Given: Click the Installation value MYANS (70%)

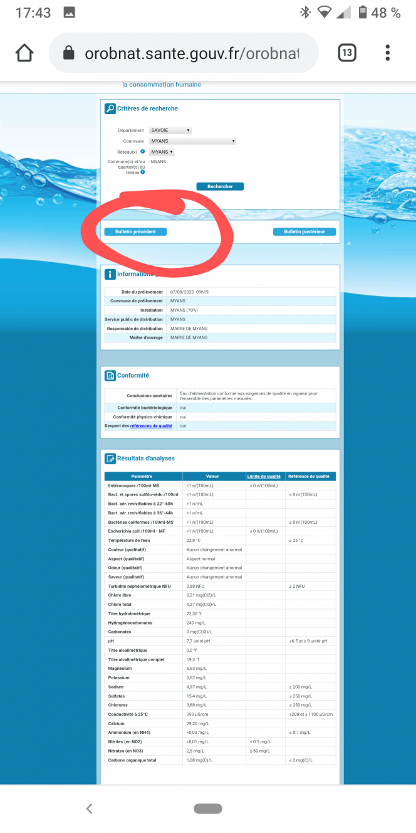Looking at the screenshot, I should [x=184, y=310].
